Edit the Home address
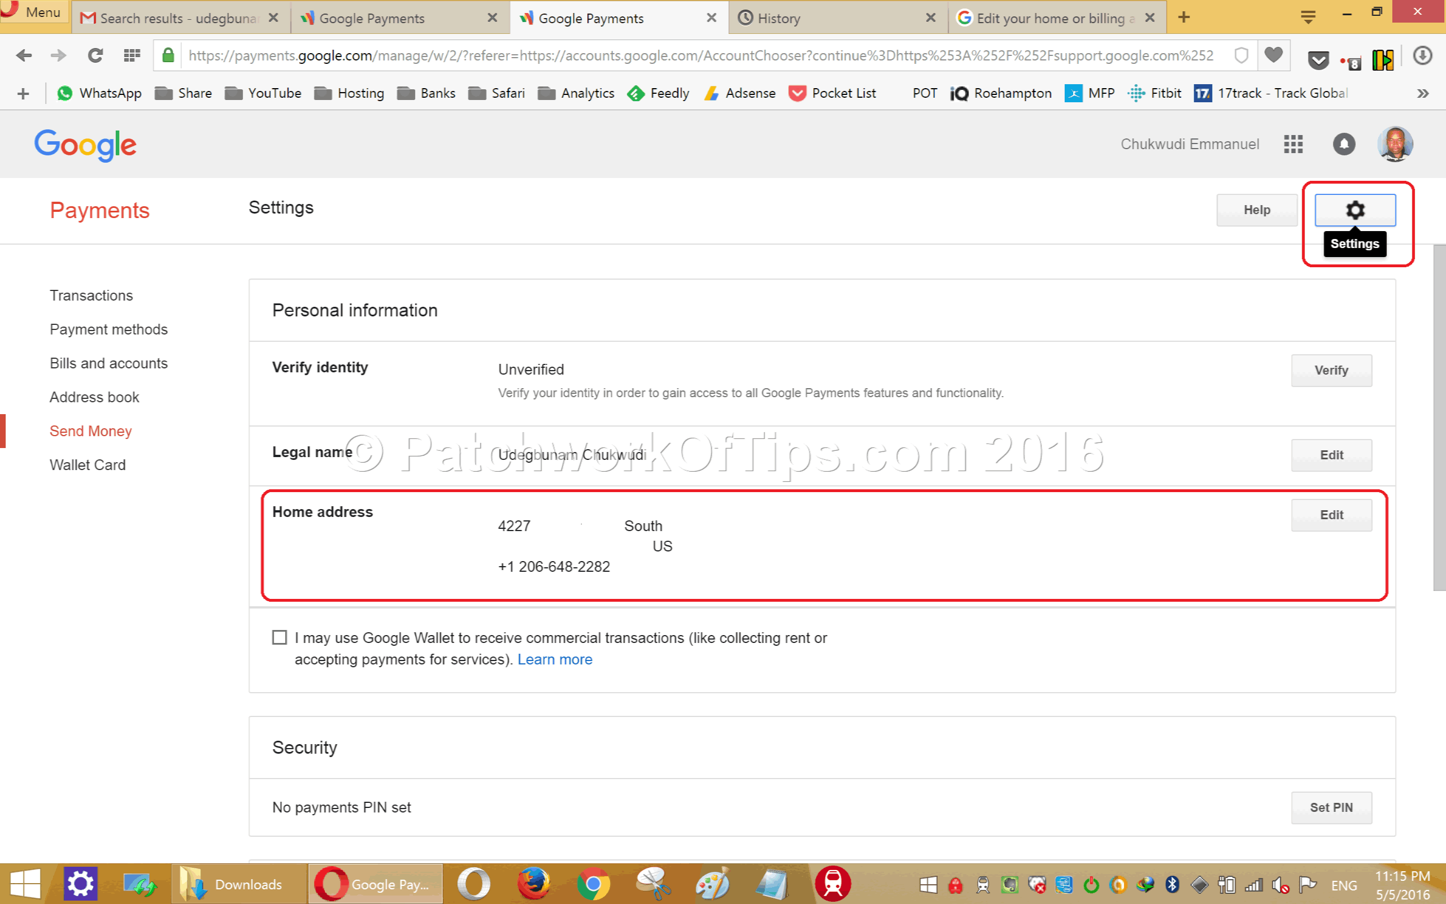This screenshot has width=1446, height=904. point(1331,515)
